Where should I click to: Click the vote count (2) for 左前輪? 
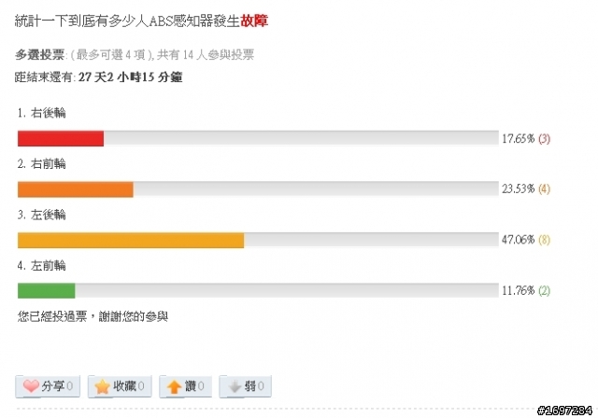point(544,291)
